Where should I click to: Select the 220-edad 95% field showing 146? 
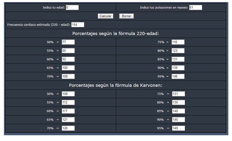pyautogui.click(x=178, y=77)
